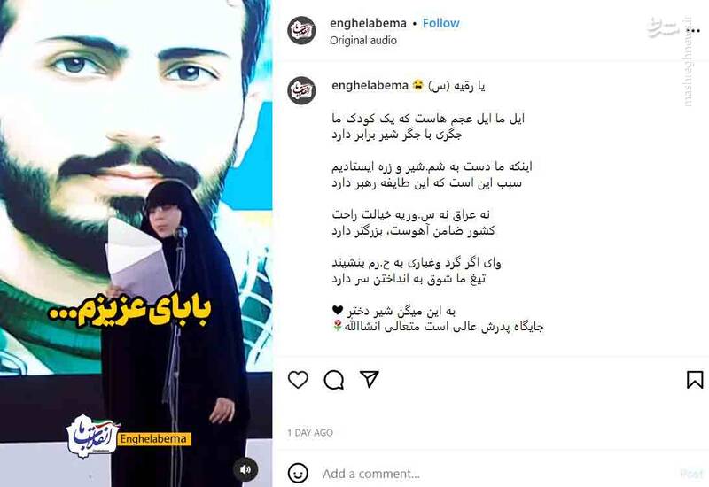Open the emoji picker smiley icon

(x=298, y=474)
